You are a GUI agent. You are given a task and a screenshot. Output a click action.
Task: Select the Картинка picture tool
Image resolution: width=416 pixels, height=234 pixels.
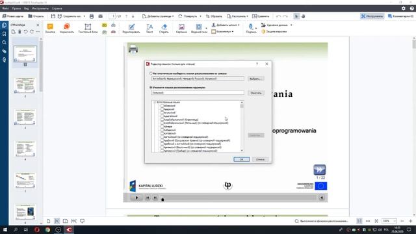coord(181,29)
